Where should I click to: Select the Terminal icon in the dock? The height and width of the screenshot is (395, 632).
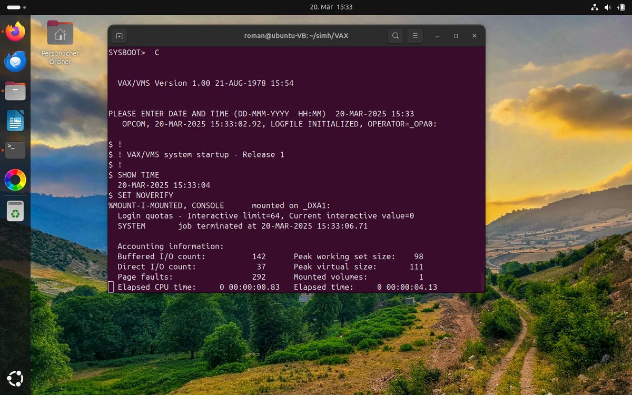15,150
